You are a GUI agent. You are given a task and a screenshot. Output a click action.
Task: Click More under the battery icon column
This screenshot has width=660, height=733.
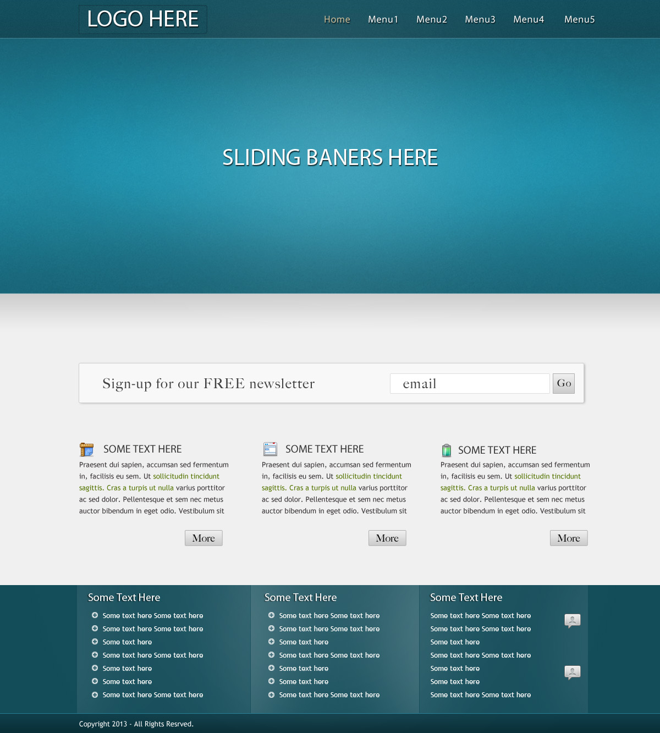pyautogui.click(x=569, y=538)
